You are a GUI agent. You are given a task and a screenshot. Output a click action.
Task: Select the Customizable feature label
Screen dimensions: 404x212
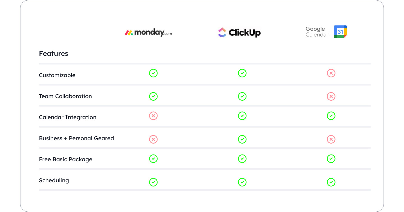(57, 75)
